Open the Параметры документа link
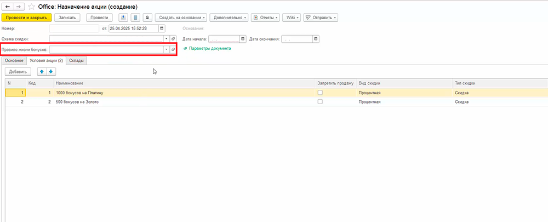Viewport: 548px width, 222px height. coord(210,48)
